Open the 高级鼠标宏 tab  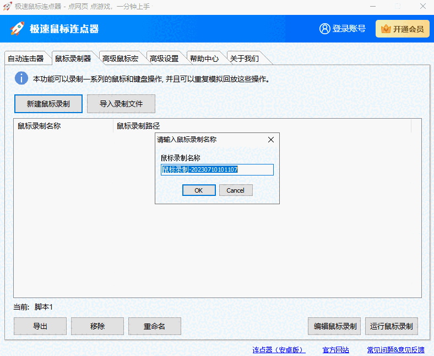120,59
